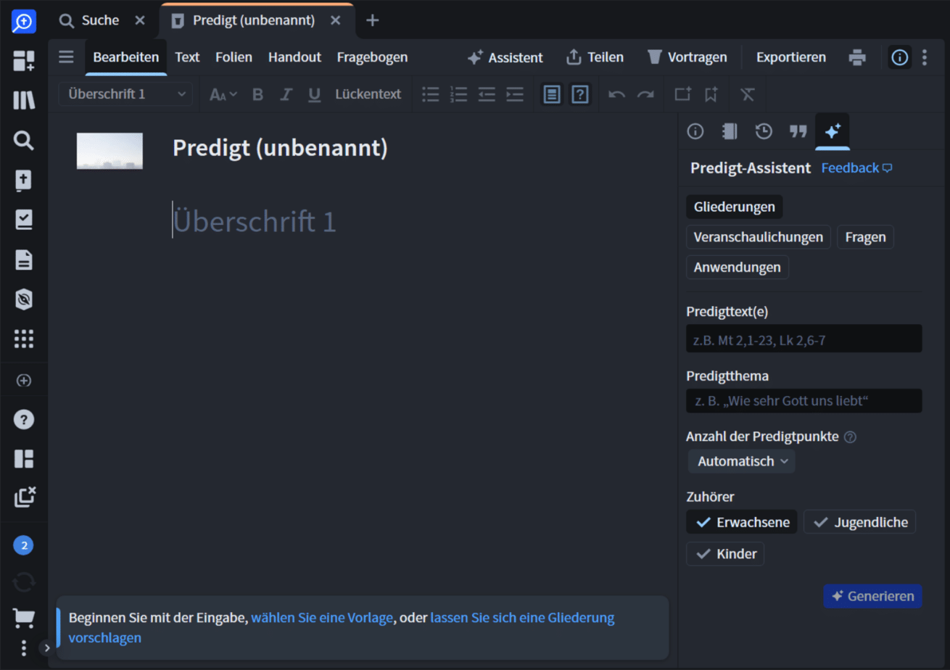Image resolution: width=950 pixels, height=670 pixels.
Task: Switch to the Text tab
Action: tap(187, 57)
